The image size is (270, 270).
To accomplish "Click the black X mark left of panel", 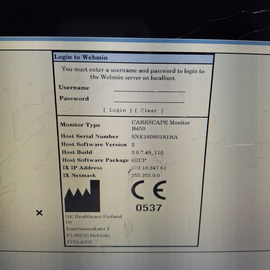I will [39, 213].
